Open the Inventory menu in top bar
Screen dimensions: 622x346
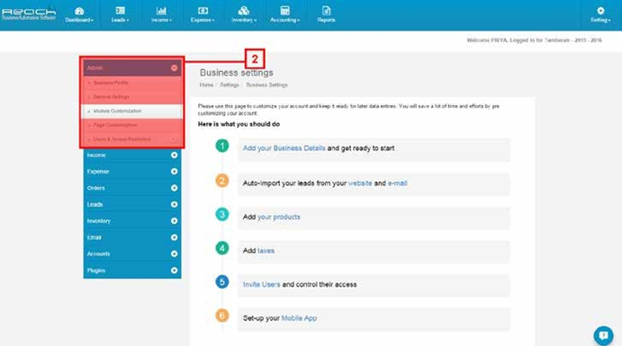244,14
